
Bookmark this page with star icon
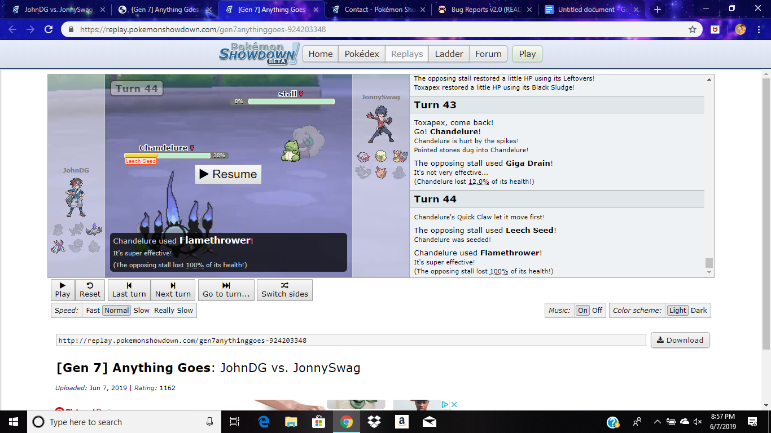[x=692, y=29]
